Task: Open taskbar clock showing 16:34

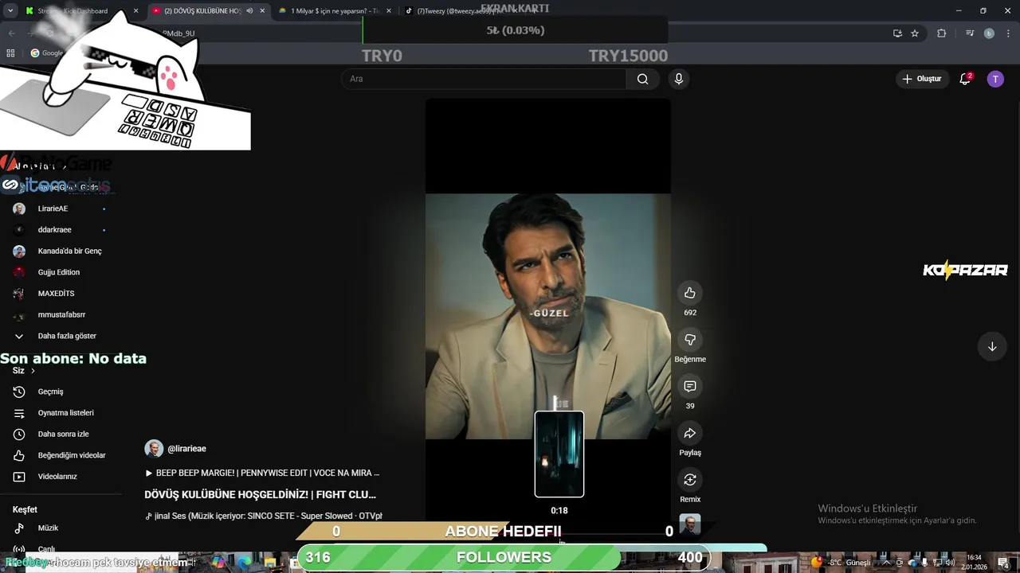Action: [x=974, y=563]
